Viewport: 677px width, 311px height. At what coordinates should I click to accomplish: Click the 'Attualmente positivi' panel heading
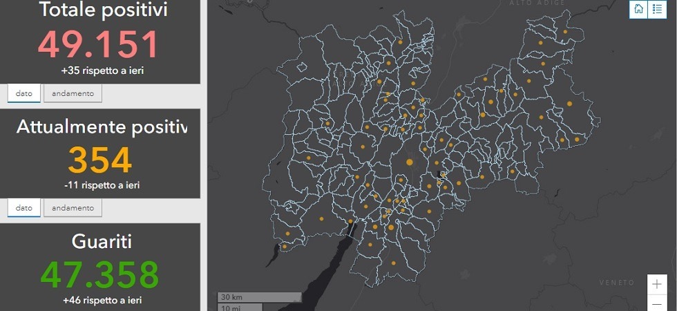[x=102, y=127]
